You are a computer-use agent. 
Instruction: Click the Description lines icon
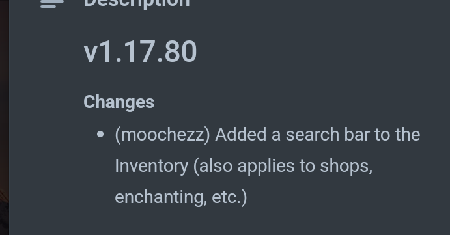tap(52, 4)
